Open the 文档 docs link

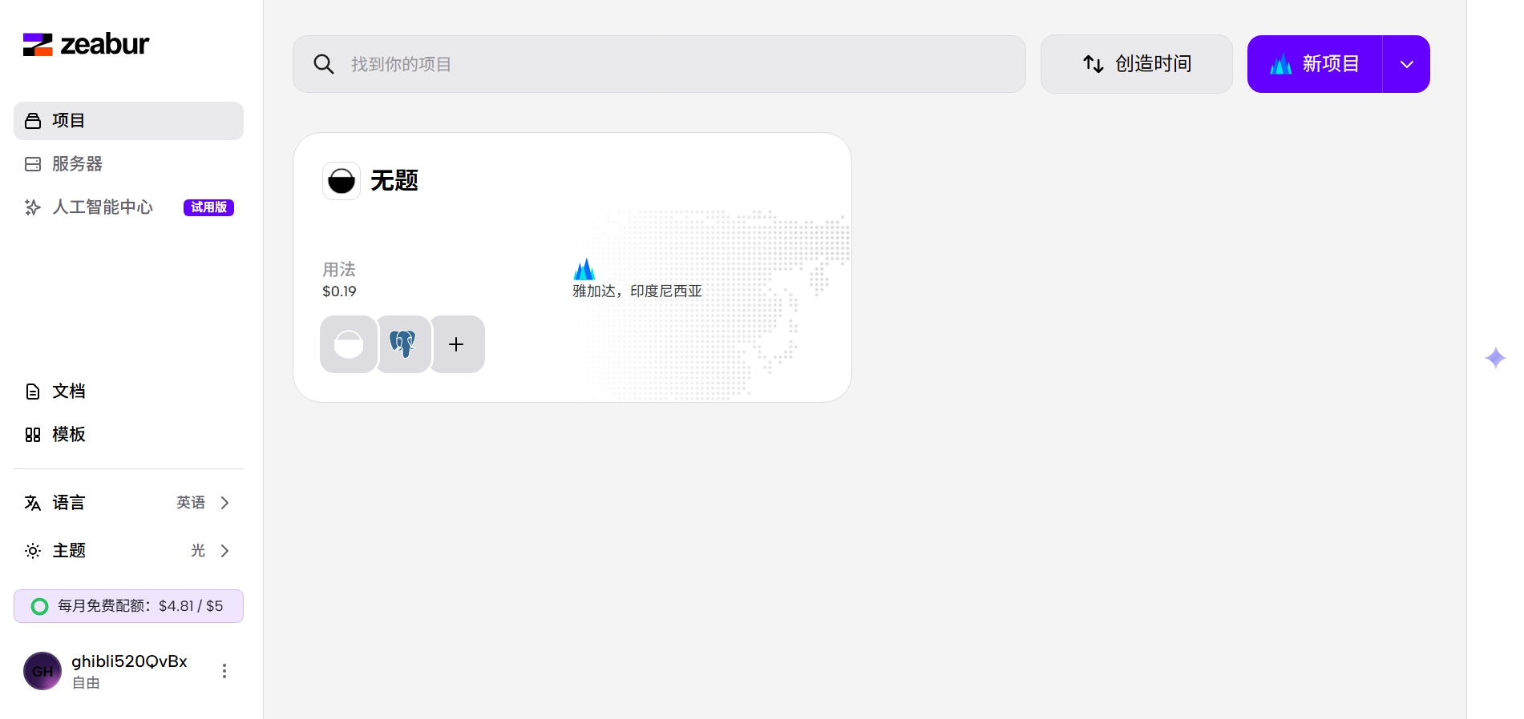68,392
